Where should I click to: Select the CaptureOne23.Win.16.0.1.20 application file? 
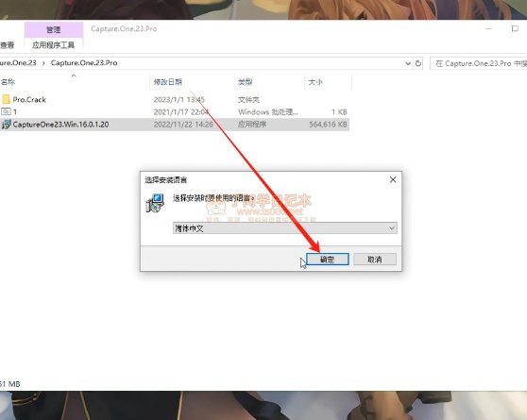coord(60,125)
